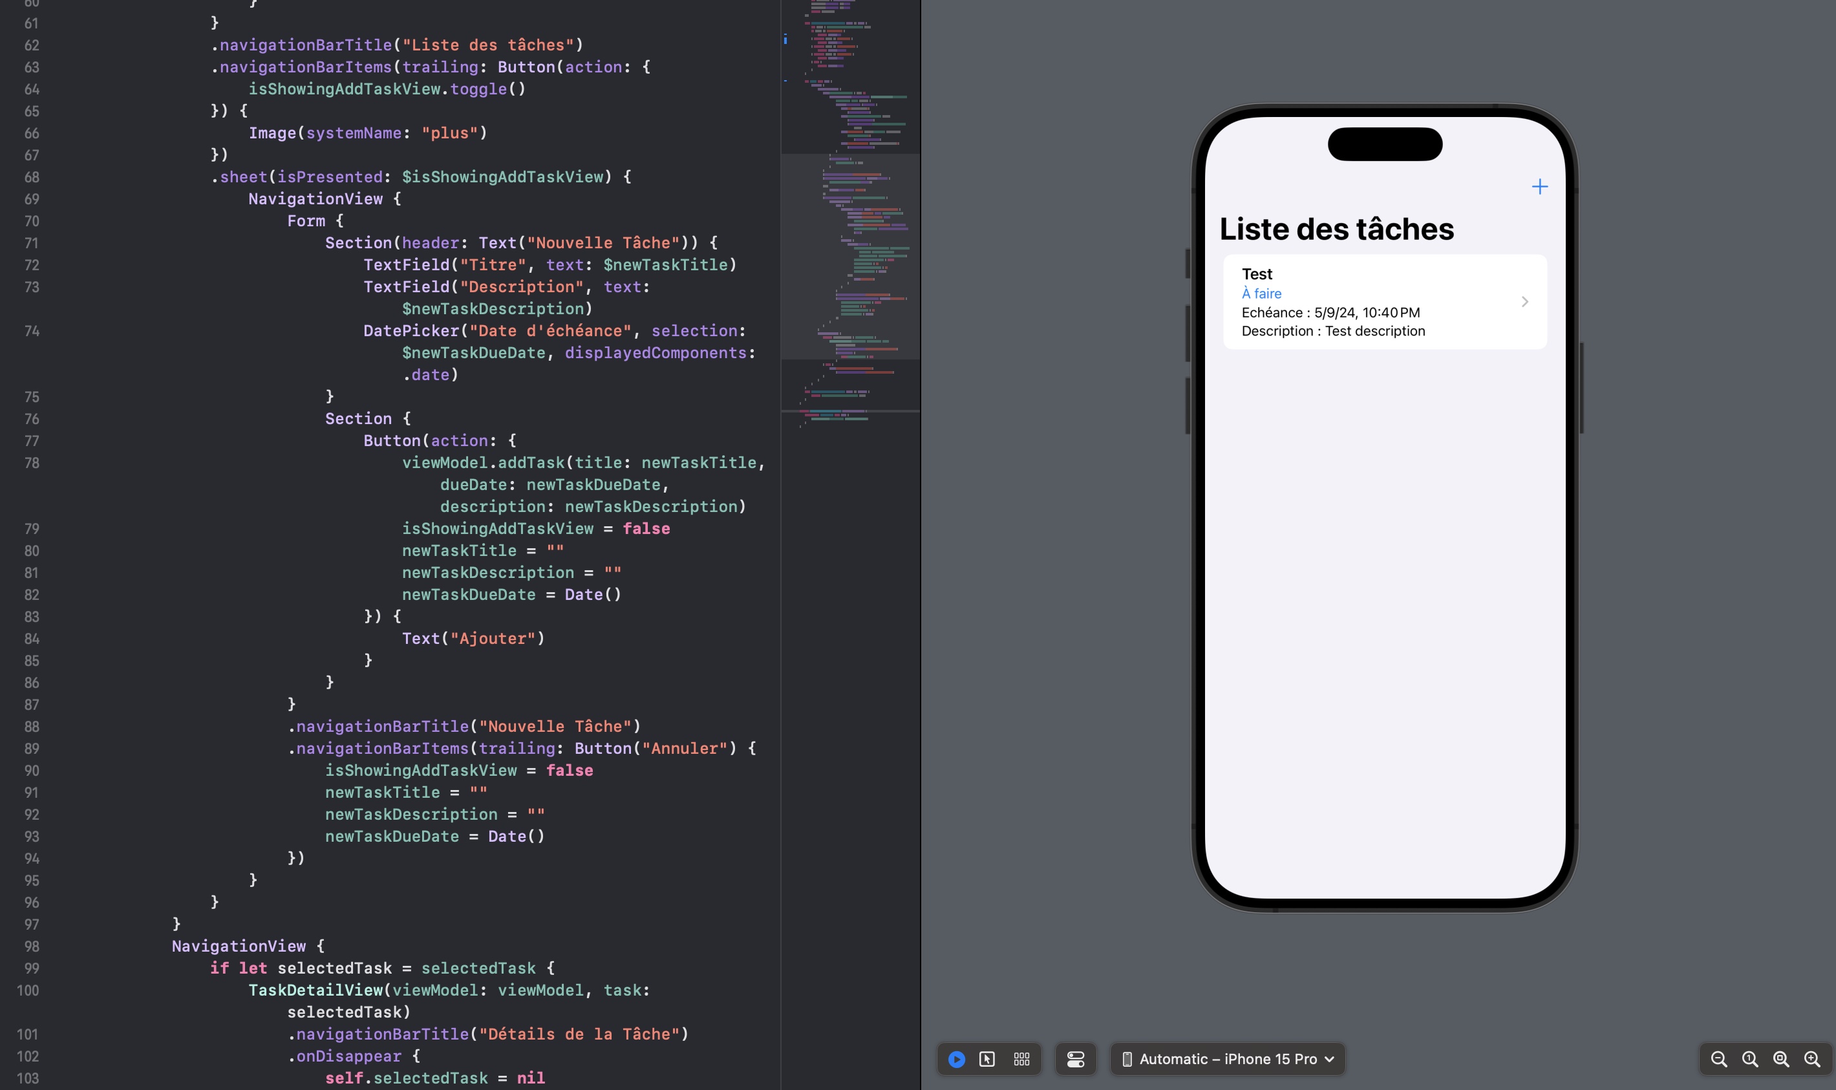Click the chevron next to iPhone 15 Pro
The image size is (1836, 1090).
(1328, 1058)
